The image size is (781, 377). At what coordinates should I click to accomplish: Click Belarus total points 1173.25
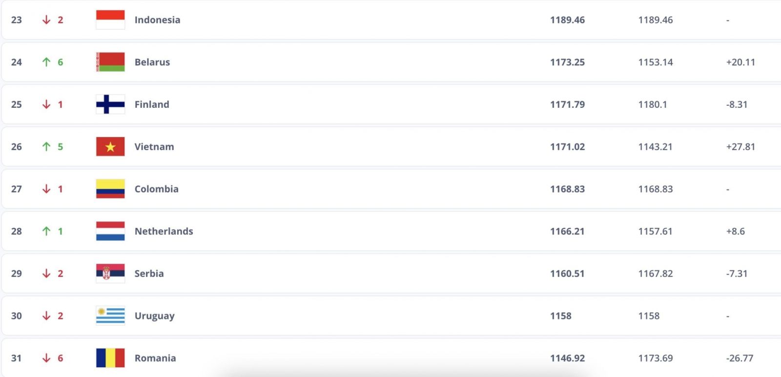(567, 62)
